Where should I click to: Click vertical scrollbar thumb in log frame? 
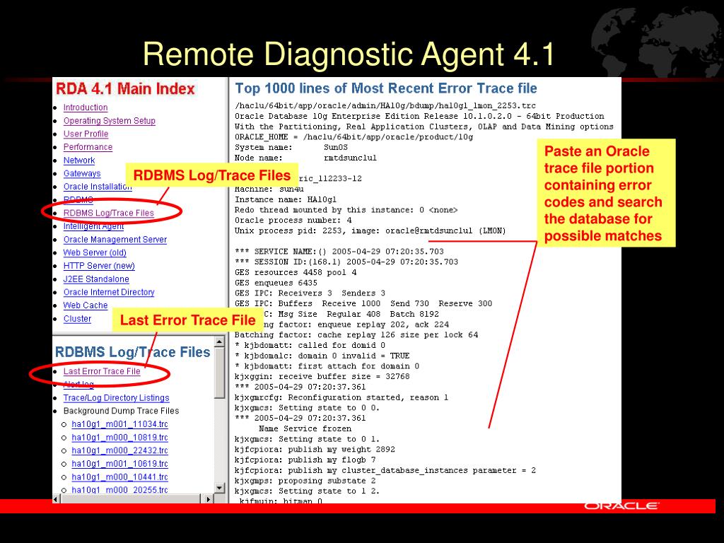coord(219,373)
